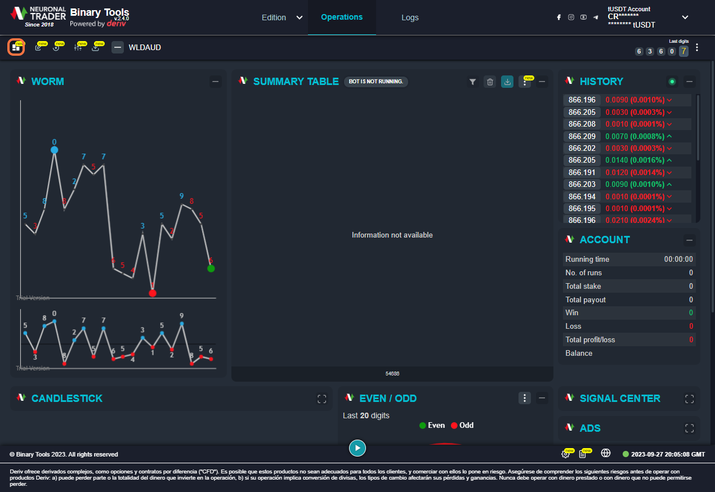Click the Total stake row in Account
Screen dimensions: 715x492
point(629,286)
